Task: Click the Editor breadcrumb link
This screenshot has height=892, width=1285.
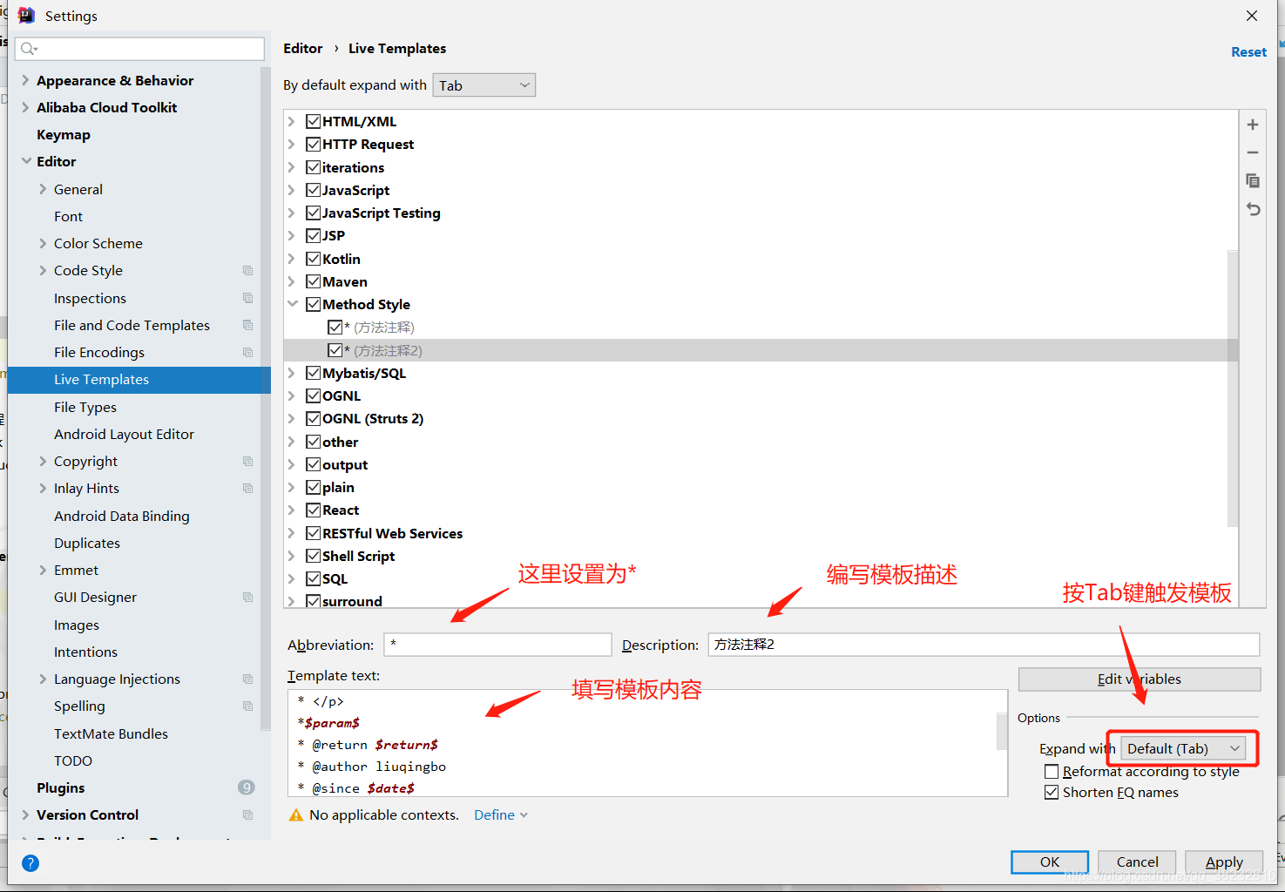Action: pyautogui.click(x=302, y=49)
